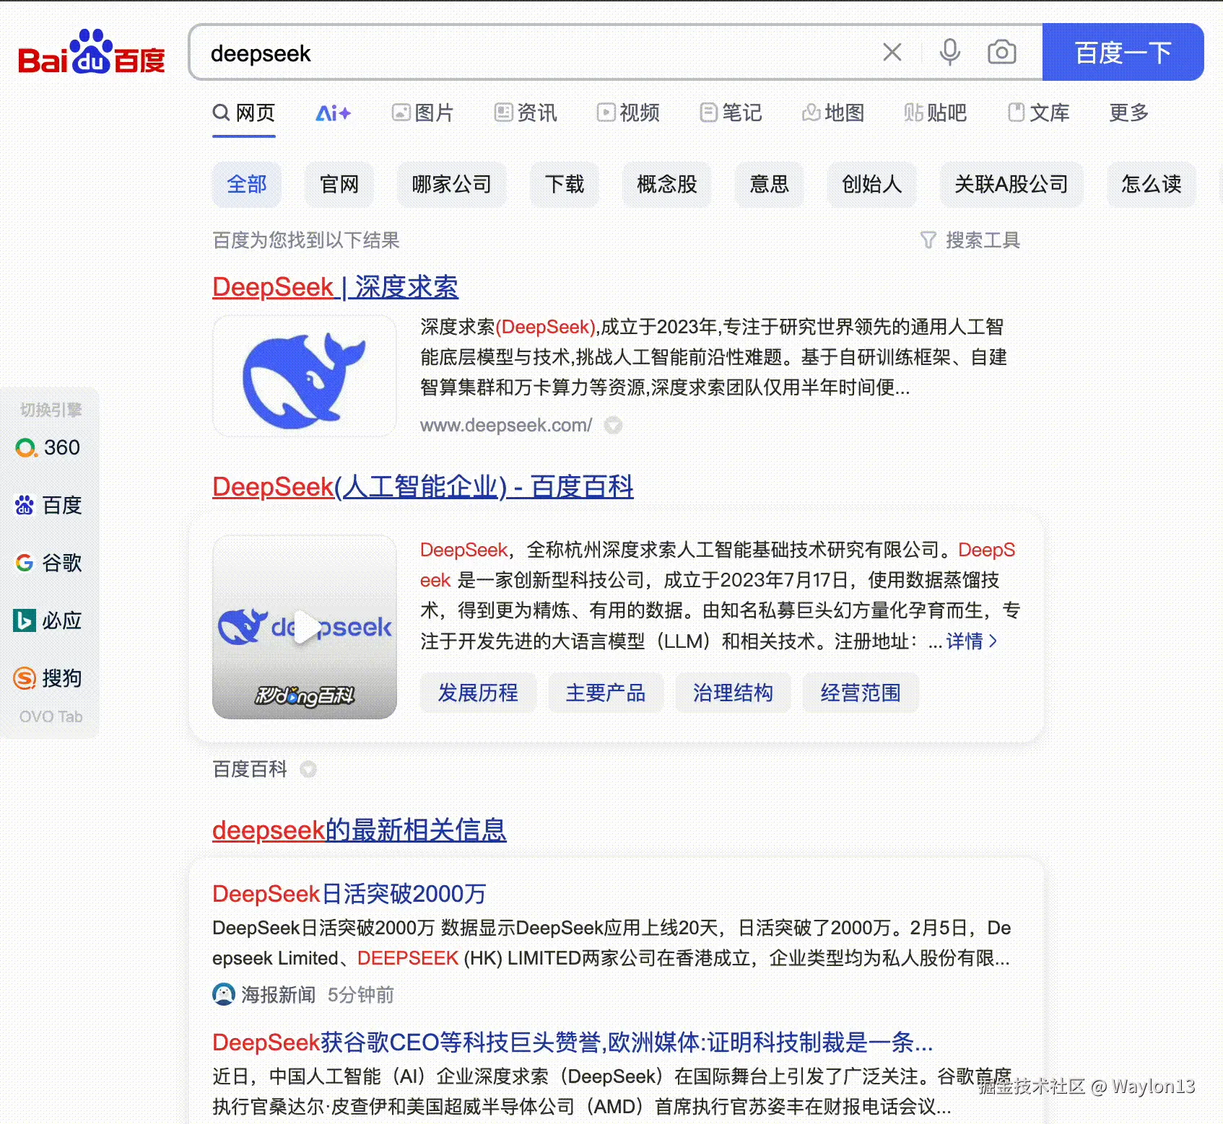Open the DeepSeek | 深度求索 result link
Viewport: 1223px width, 1124px height.
pyautogui.click(x=335, y=287)
